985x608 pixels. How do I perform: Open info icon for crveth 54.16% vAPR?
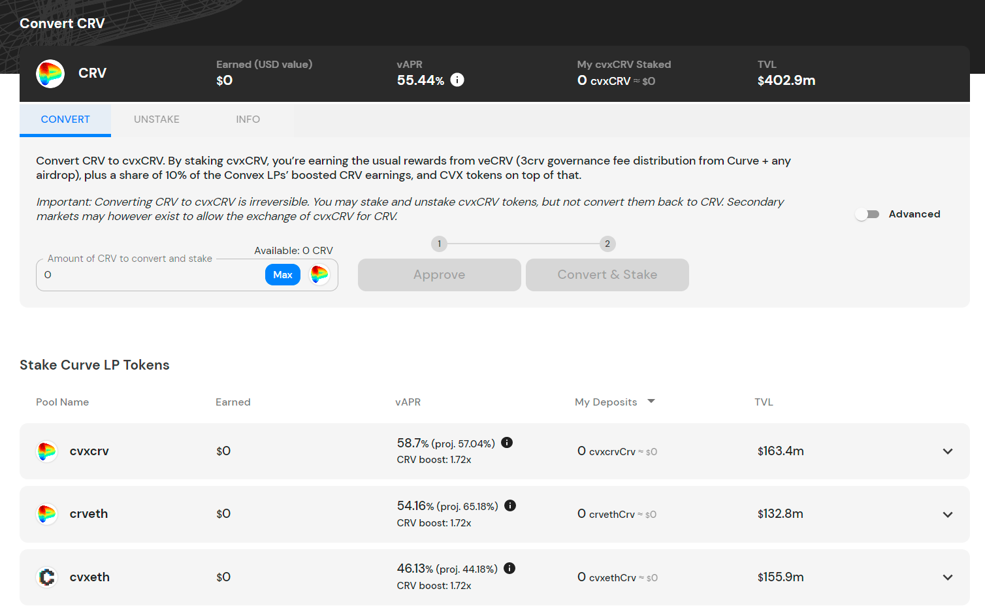(x=510, y=505)
